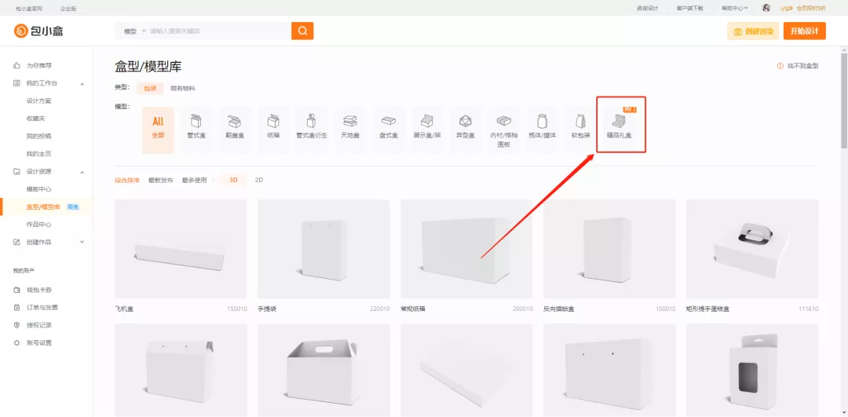Open 盒型/模型库 in sidebar
Viewport: 848px width, 417px height.
pos(43,207)
